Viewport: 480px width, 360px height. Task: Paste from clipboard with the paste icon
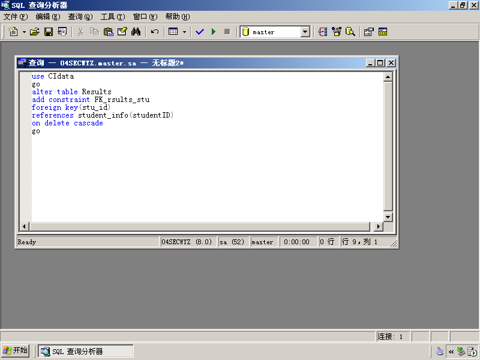tap(109, 32)
